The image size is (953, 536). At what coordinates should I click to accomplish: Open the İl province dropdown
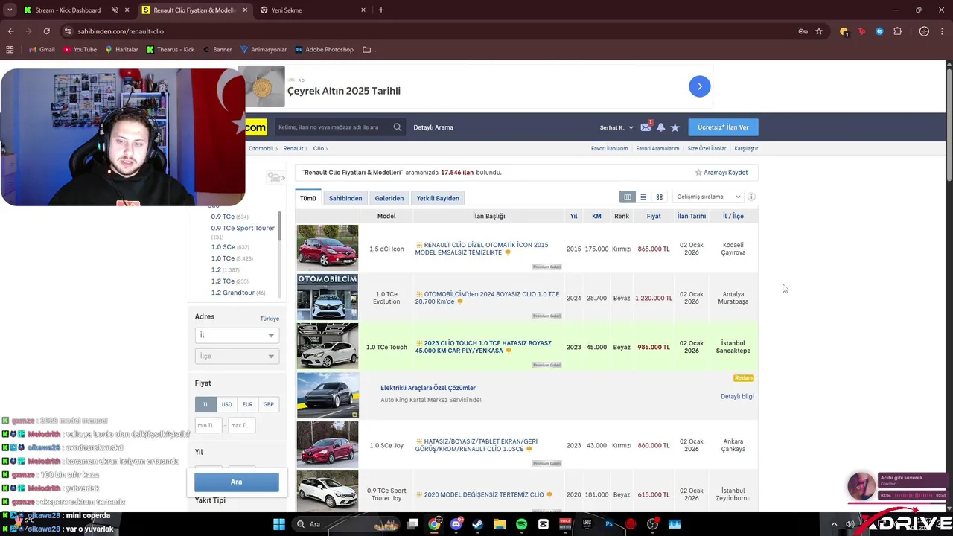[237, 335]
